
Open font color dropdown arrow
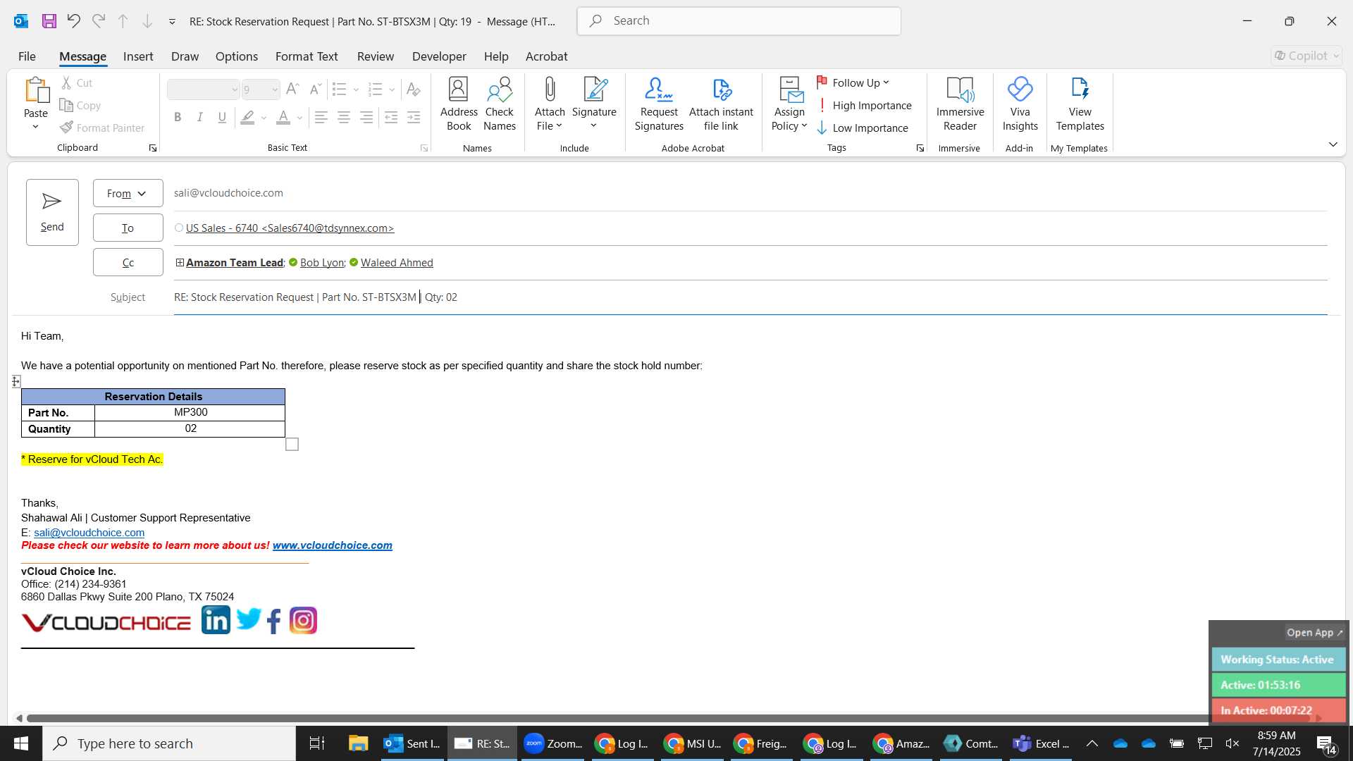300,118
